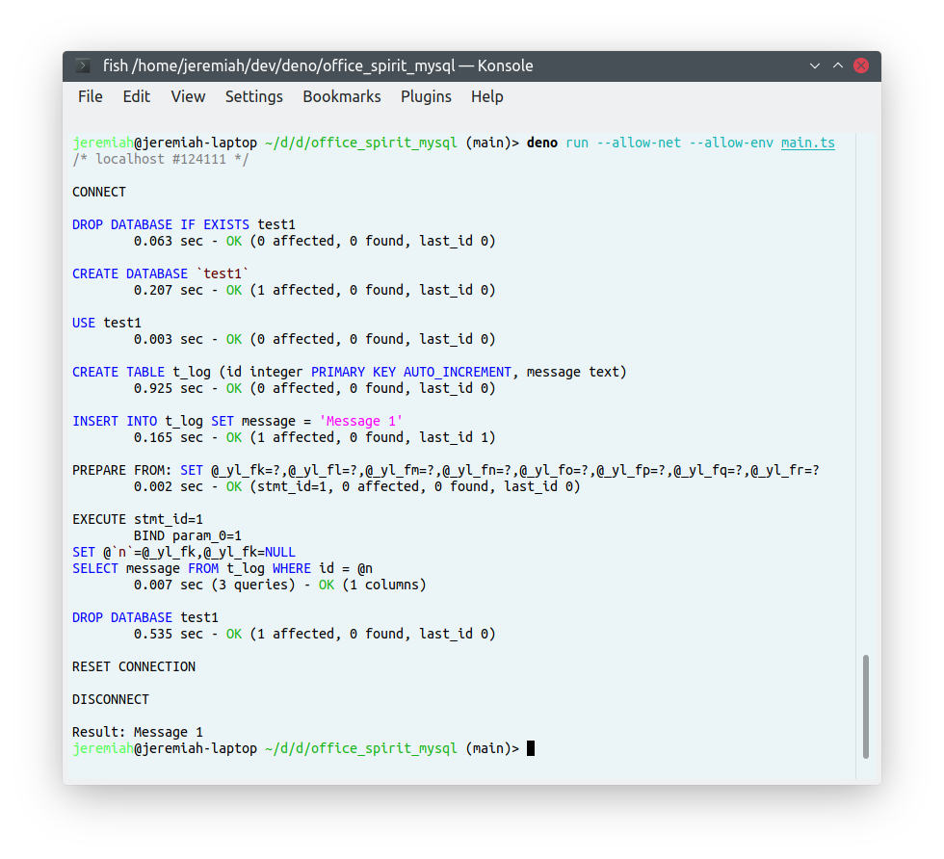The height and width of the screenshot is (859, 944).
Task: Click the 'deno' command in first prompt
Action: click(542, 143)
